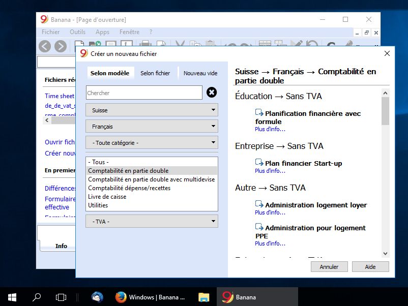Image resolution: width=408 pixels, height=306 pixels.
Task: Click the Ouvrir fichier link in the start page
Action: click(60, 142)
